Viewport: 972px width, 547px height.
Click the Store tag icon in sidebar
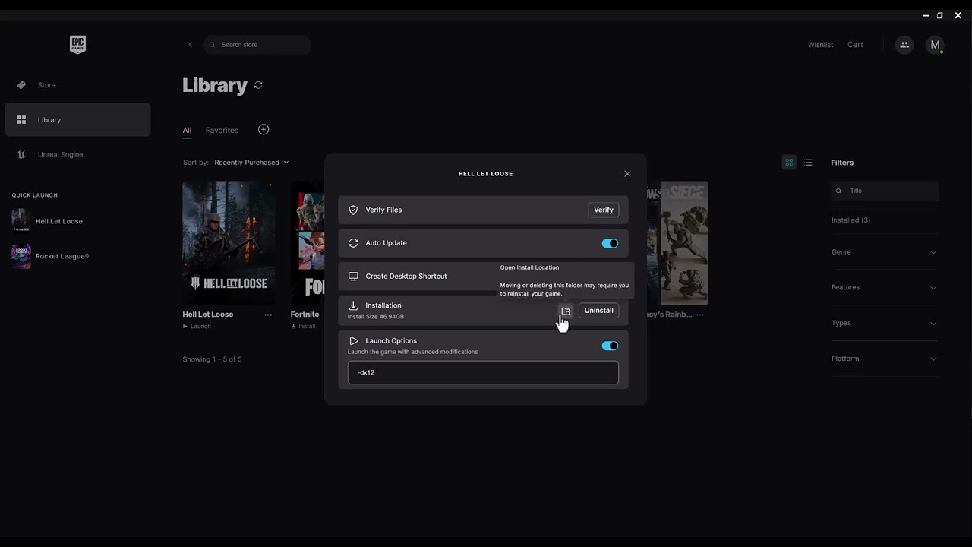tap(21, 85)
